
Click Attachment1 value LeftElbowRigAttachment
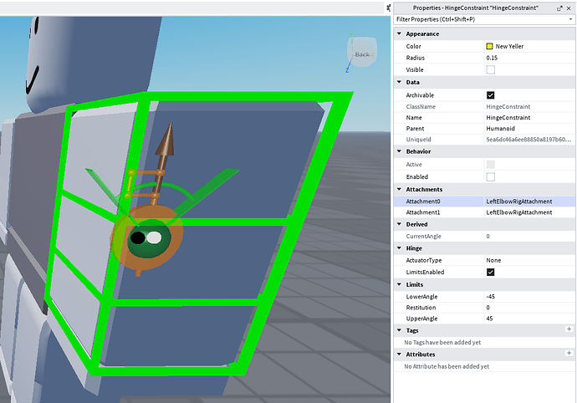pos(519,212)
